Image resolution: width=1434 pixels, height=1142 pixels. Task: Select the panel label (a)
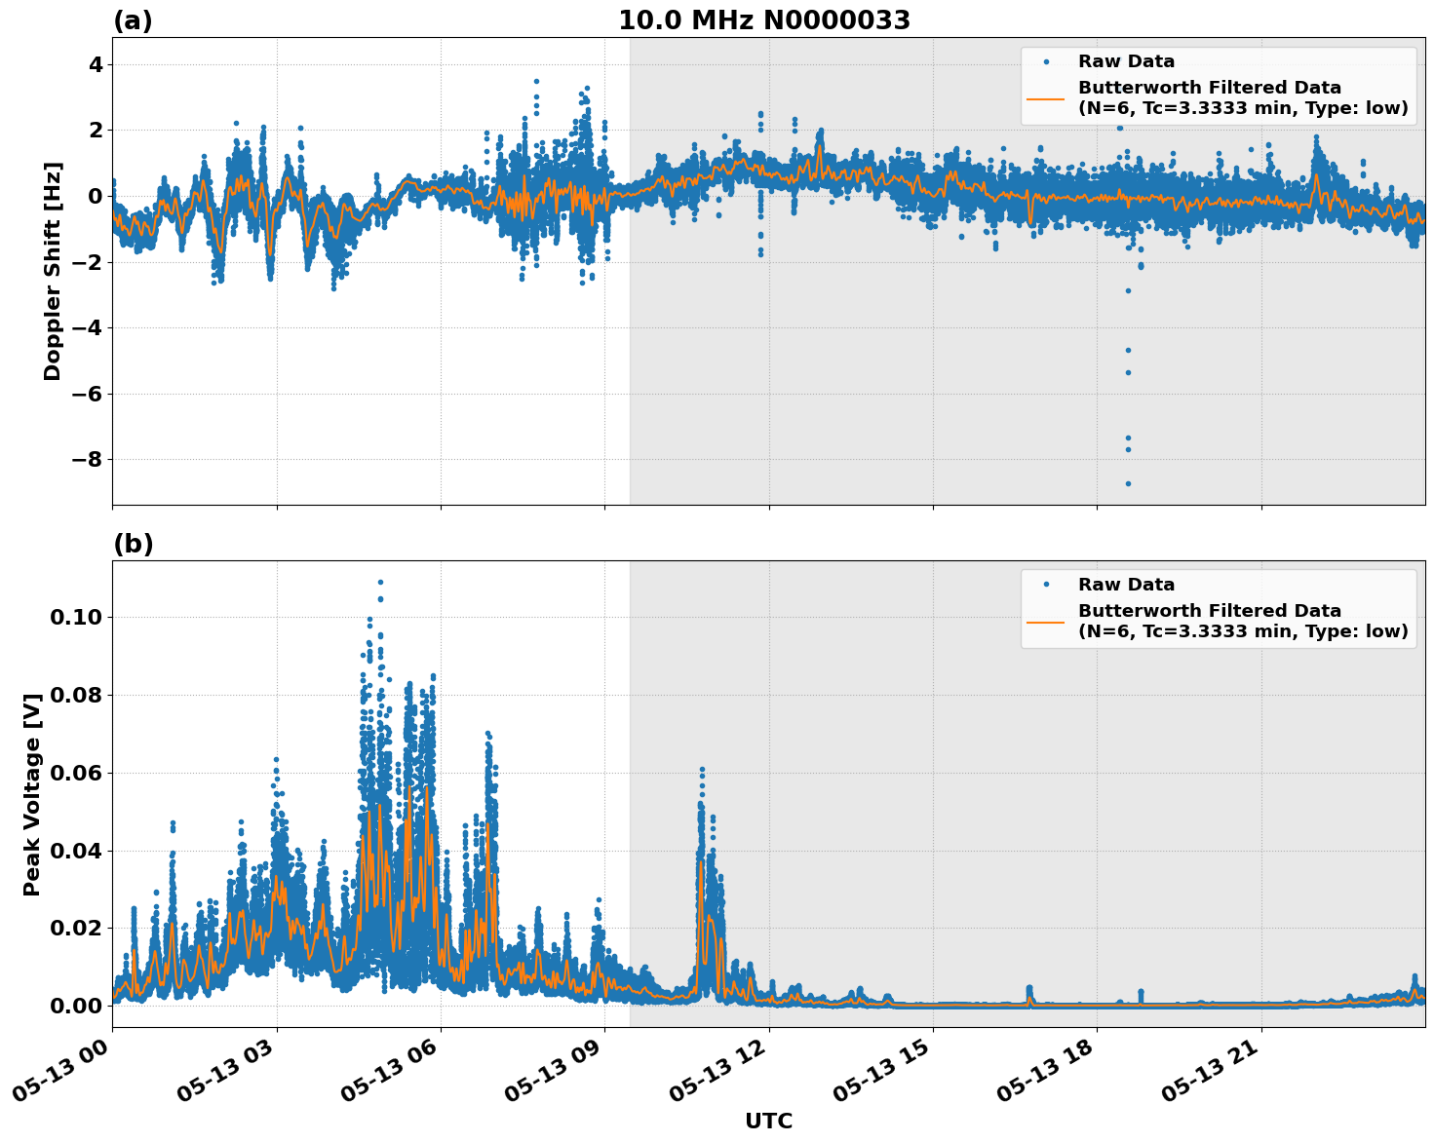(133, 18)
